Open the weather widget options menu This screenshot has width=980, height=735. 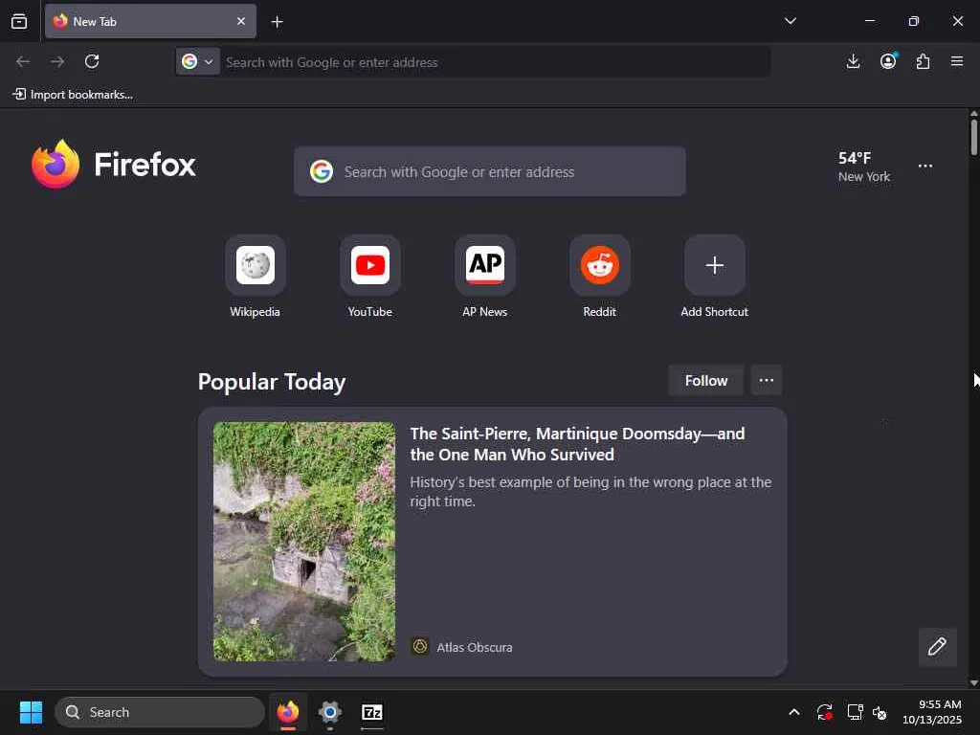coord(925,167)
